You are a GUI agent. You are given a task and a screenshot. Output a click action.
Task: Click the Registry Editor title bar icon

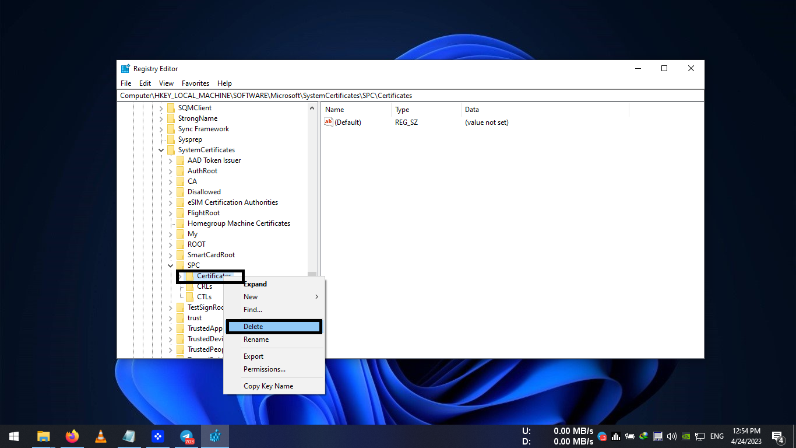(125, 68)
